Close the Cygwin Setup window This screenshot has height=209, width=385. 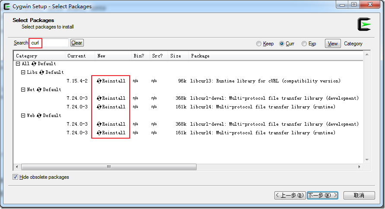click(x=370, y=4)
